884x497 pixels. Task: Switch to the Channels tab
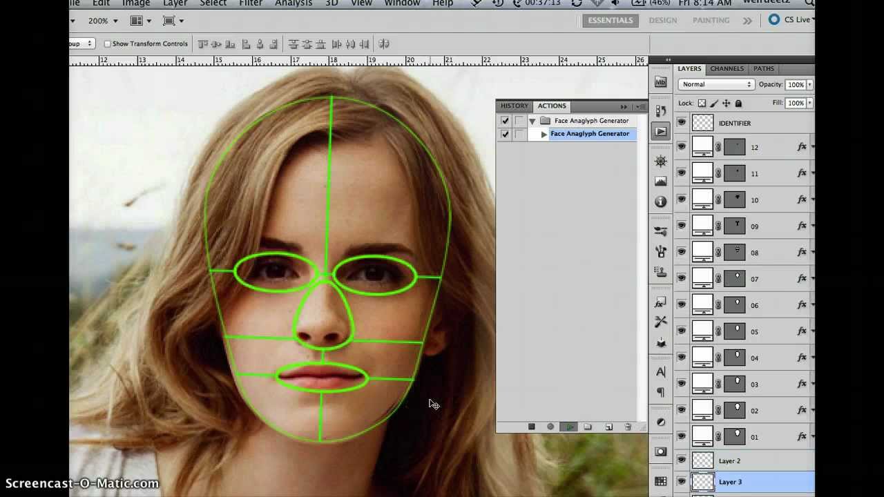[727, 69]
